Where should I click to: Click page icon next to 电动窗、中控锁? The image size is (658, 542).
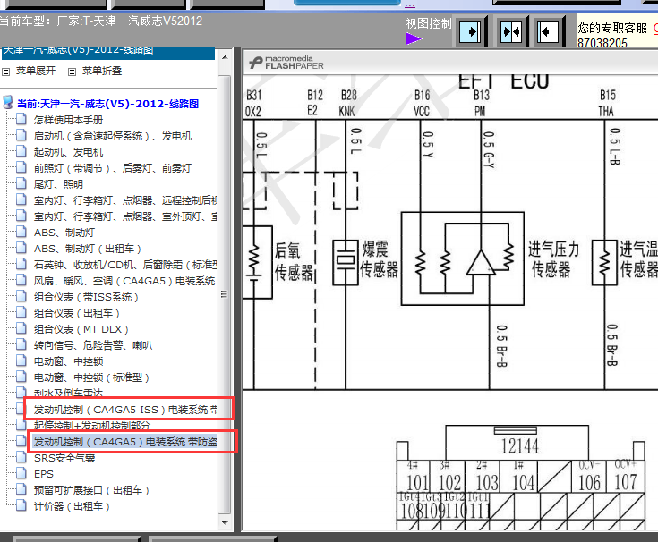coord(21,361)
